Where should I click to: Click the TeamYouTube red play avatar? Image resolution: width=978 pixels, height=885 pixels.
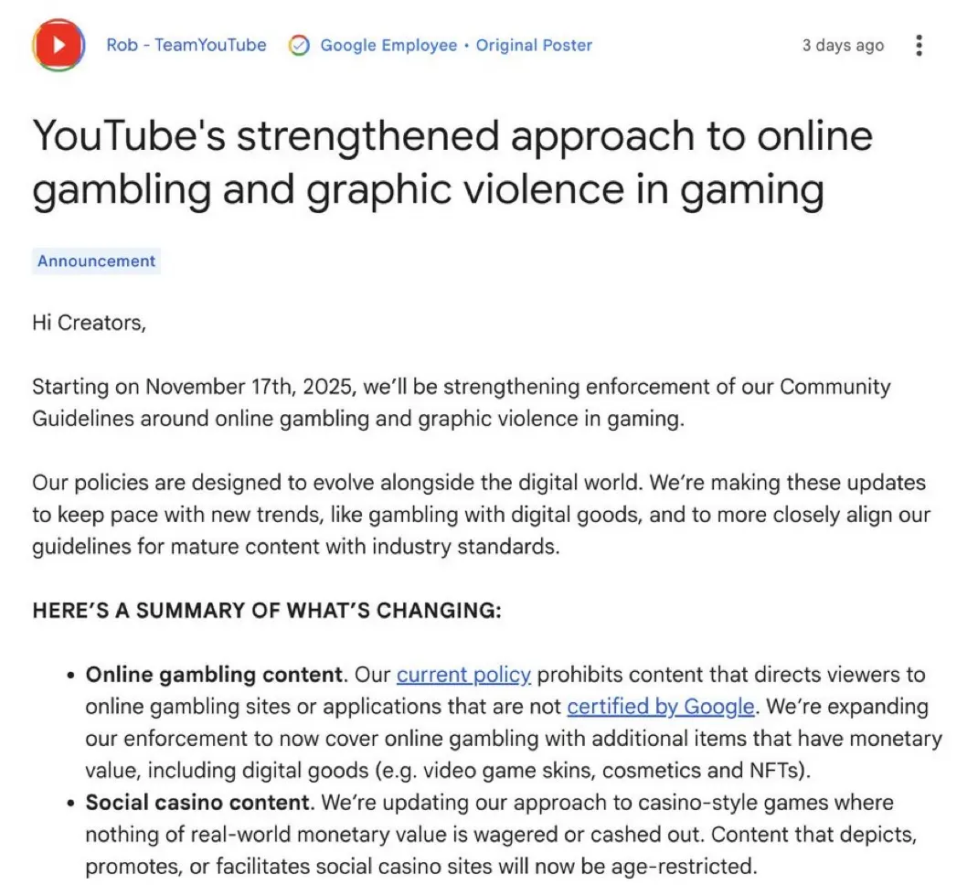pyautogui.click(x=58, y=45)
